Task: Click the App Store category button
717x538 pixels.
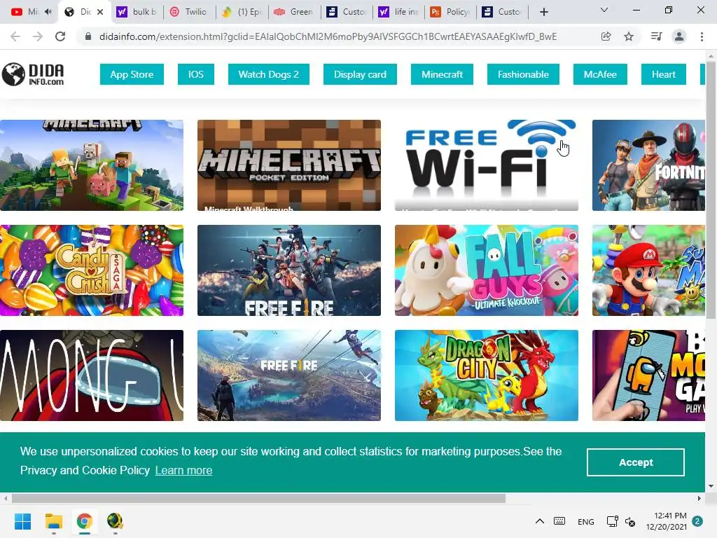Action: click(x=132, y=74)
